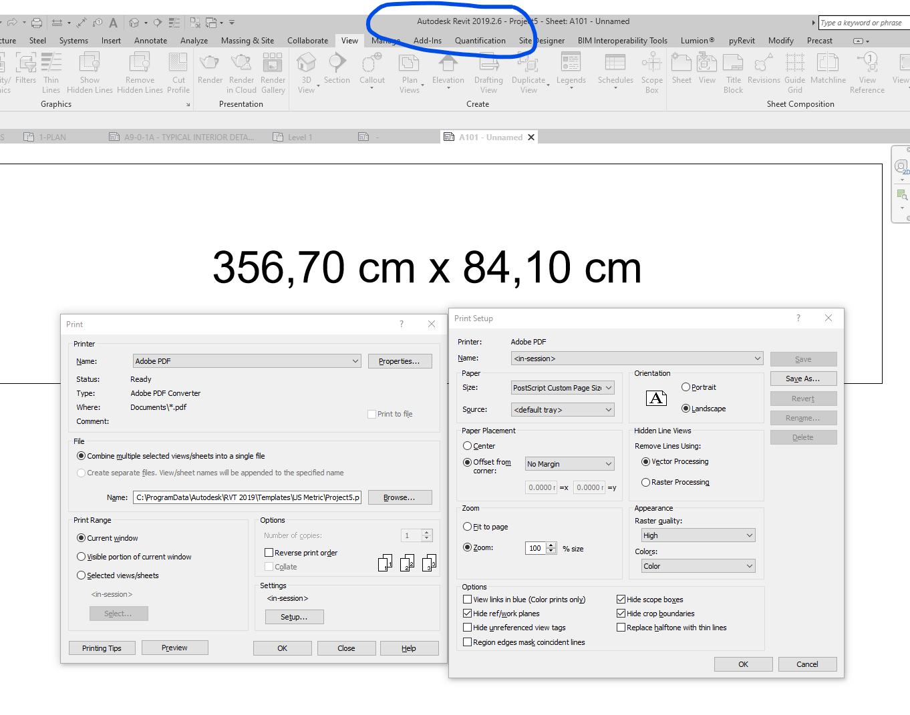The width and height of the screenshot is (910, 715).
Task: Create a Callout view
Action: pyautogui.click(x=372, y=69)
